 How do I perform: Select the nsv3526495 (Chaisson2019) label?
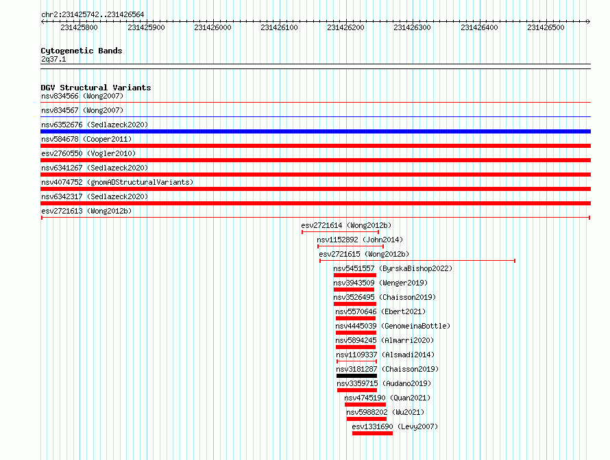click(x=385, y=297)
